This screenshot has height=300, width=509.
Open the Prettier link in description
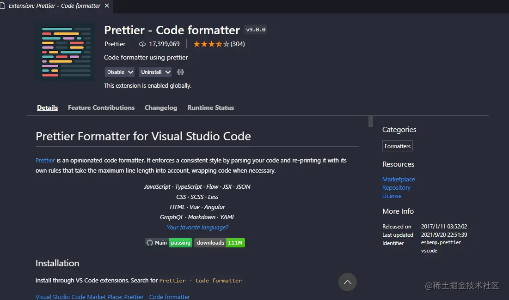pos(45,160)
